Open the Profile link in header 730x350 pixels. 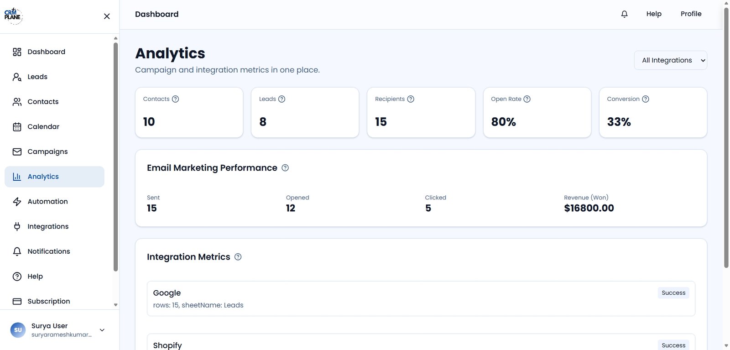691,14
